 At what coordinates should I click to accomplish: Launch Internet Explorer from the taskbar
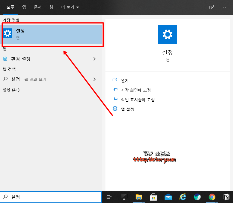coord(183,197)
